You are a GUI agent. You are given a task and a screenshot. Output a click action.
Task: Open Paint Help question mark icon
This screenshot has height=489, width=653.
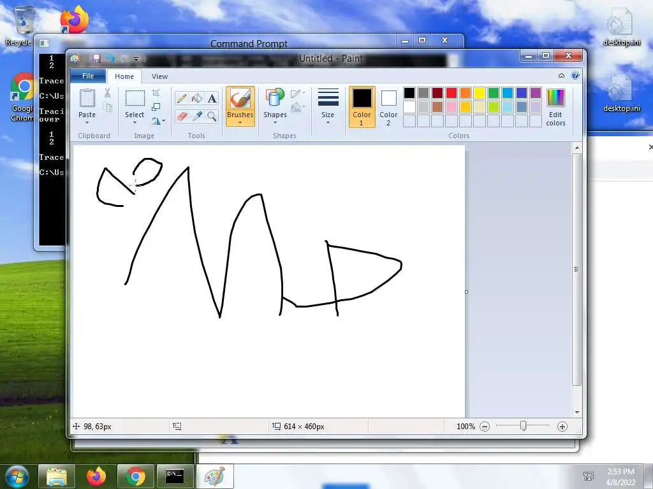tap(575, 75)
